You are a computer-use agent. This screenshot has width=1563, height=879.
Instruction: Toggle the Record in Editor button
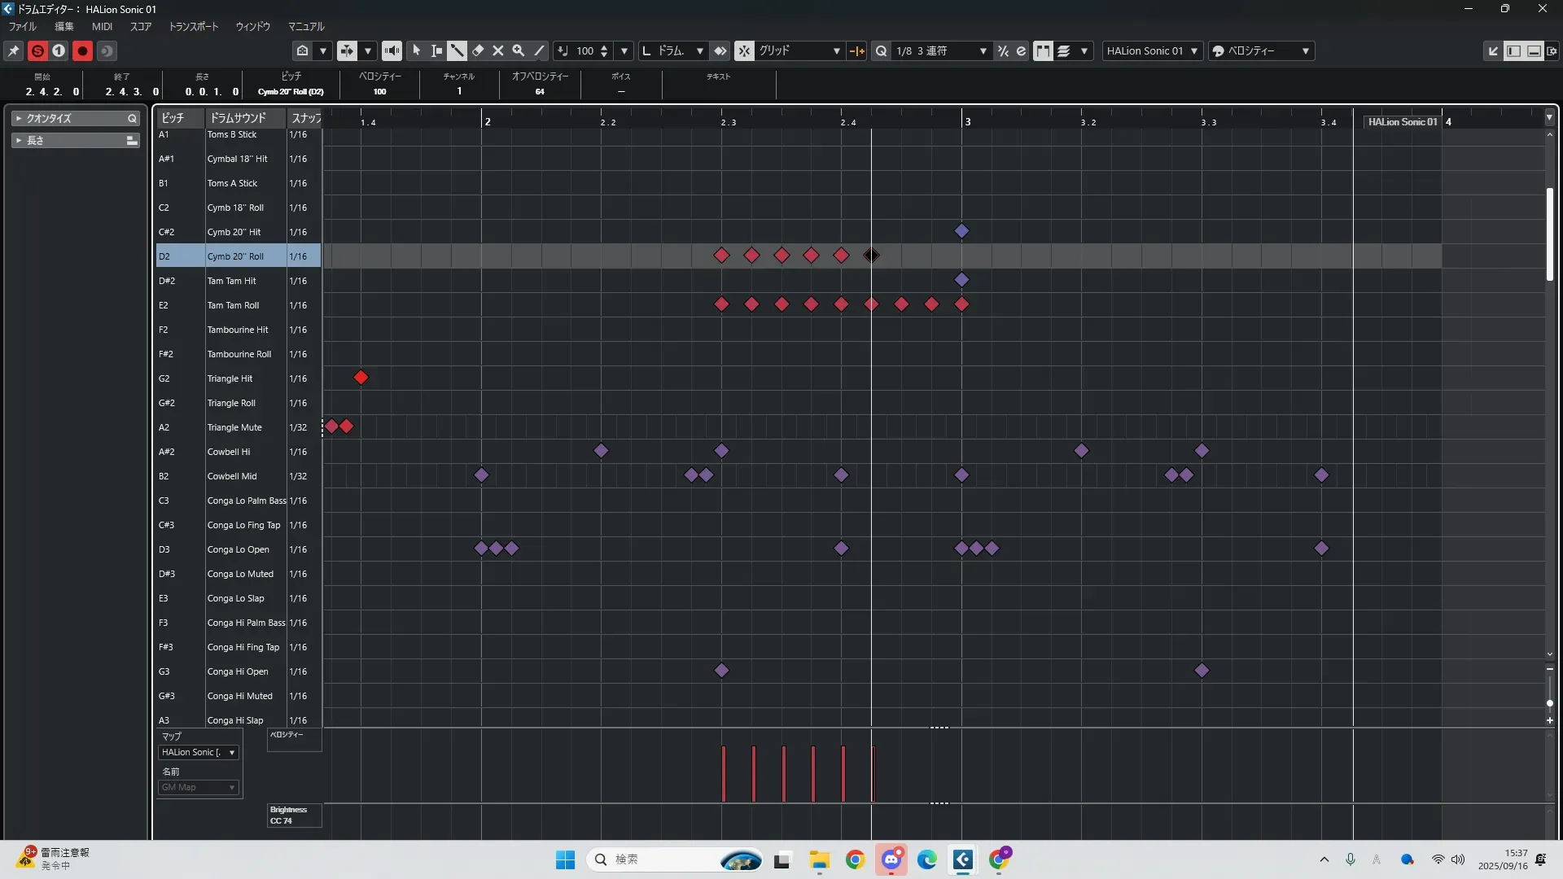(x=82, y=50)
